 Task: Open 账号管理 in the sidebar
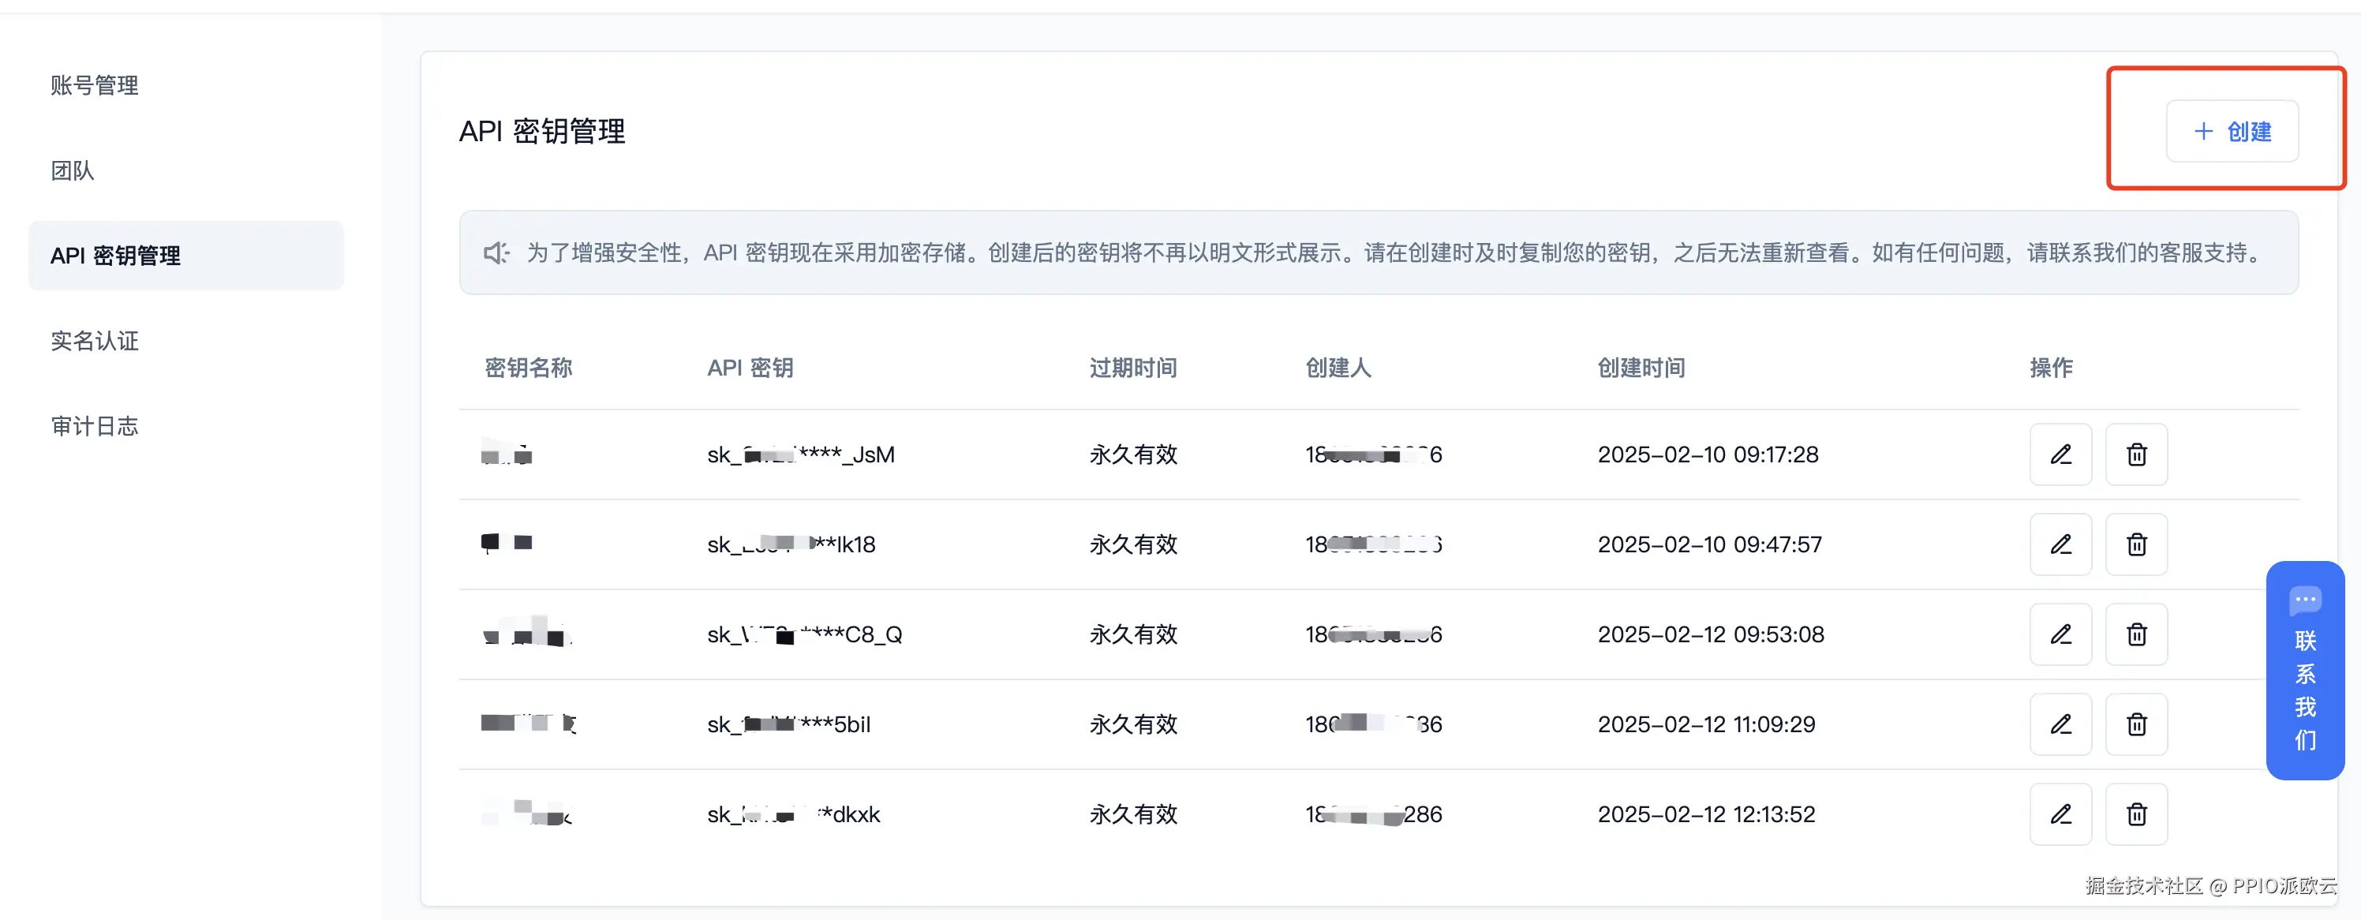point(95,85)
